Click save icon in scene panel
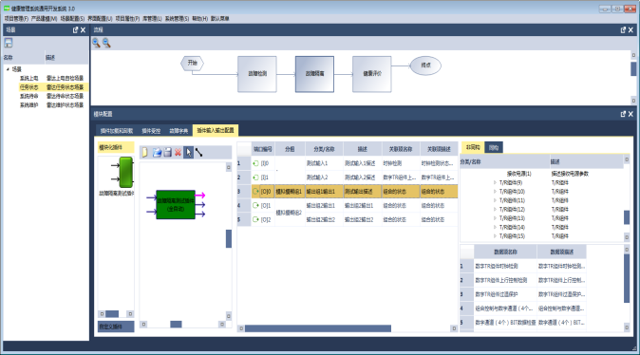This screenshot has height=355, width=640. point(9,43)
